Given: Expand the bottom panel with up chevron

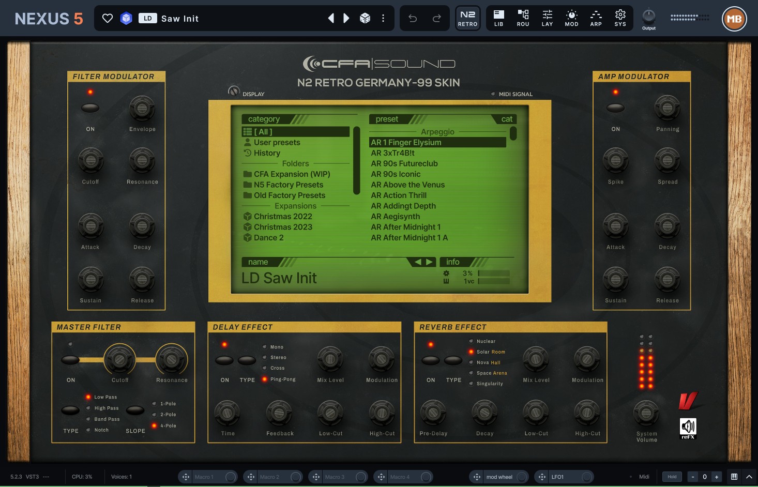Looking at the screenshot, I should (x=749, y=477).
